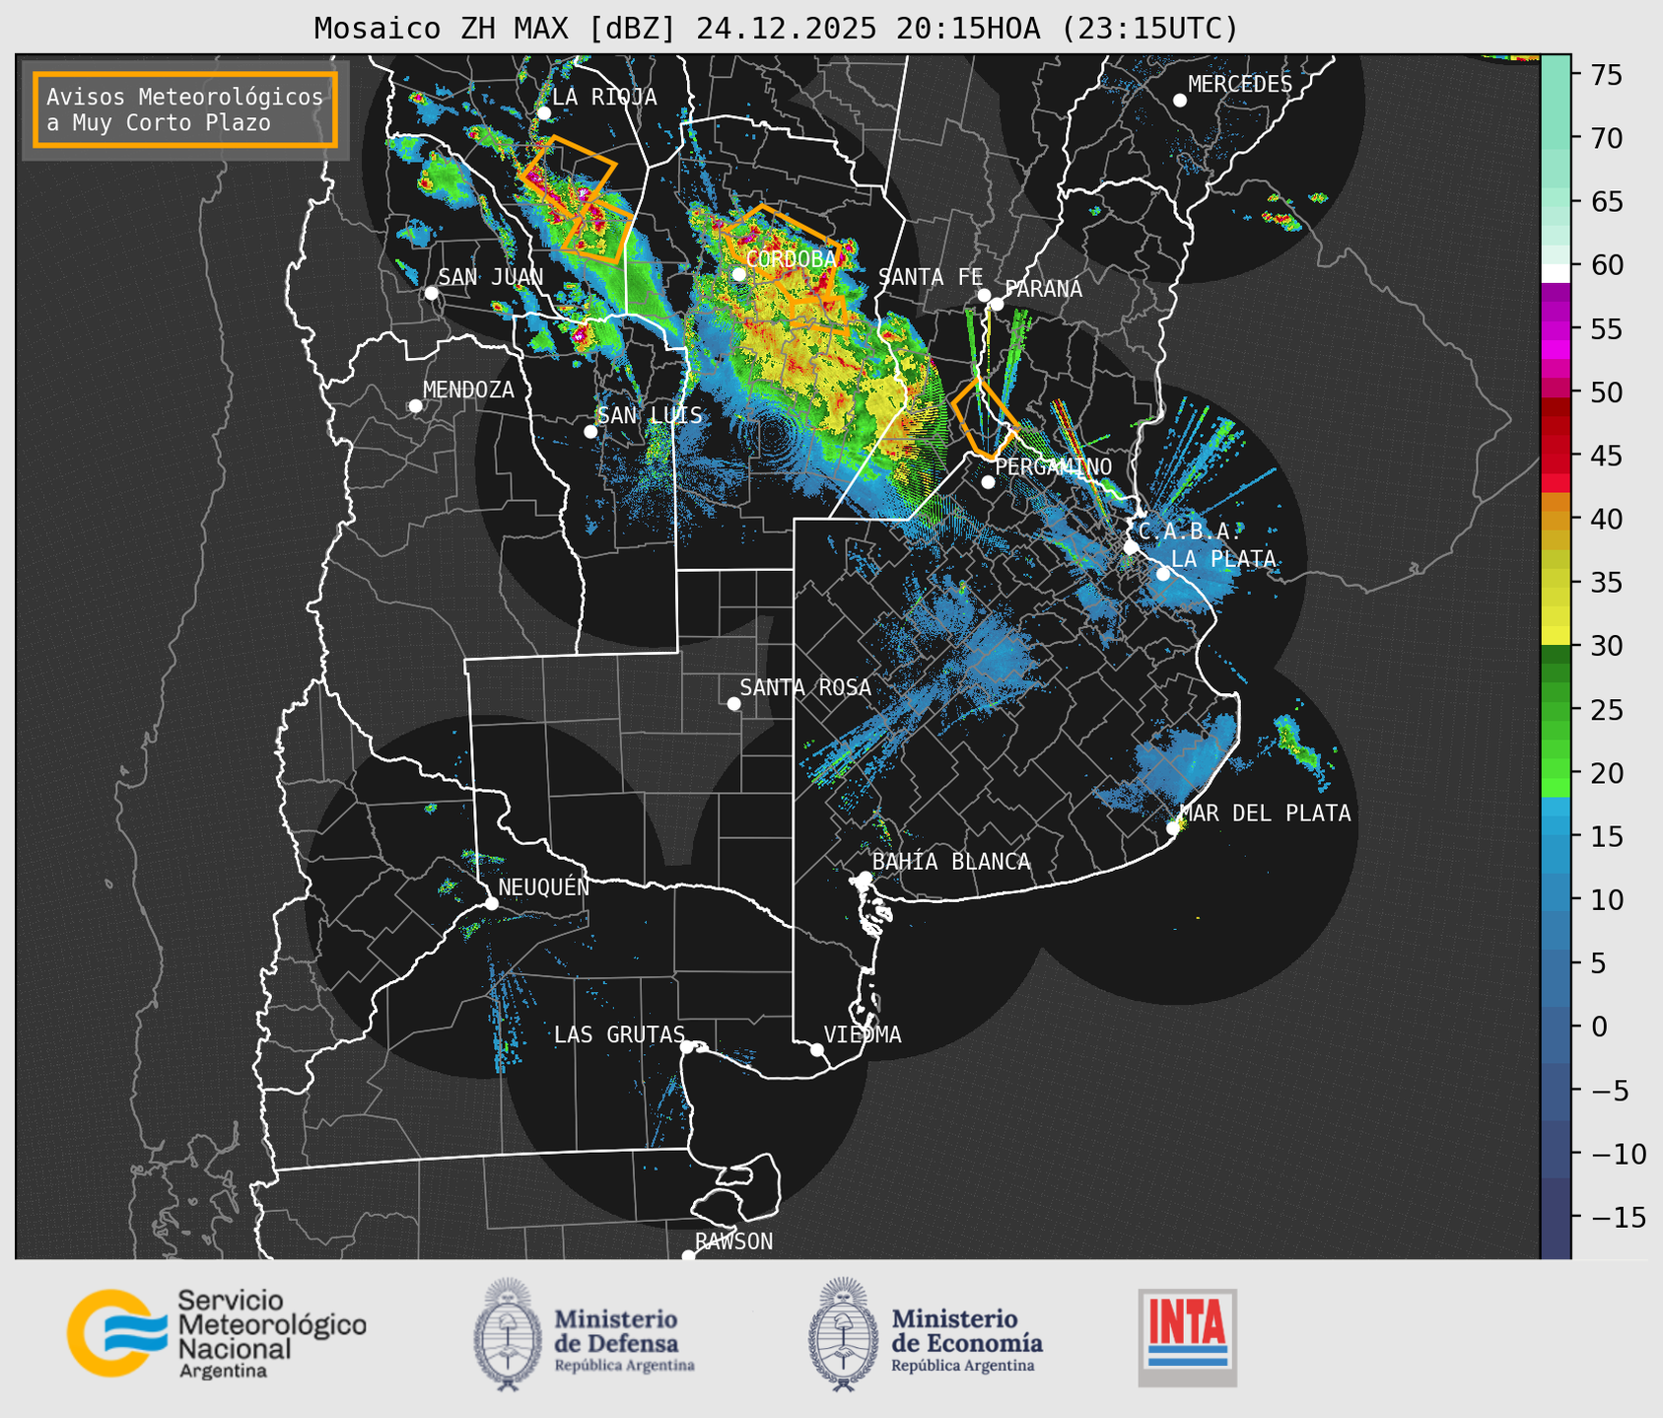Click the mint 70 dBZ color band
1663x1418 pixels.
click(1555, 138)
